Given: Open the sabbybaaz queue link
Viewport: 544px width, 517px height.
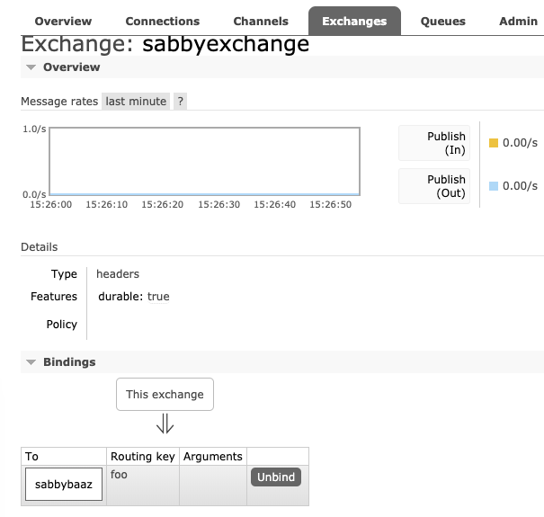Looking at the screenshot, I should pyautogui.click(x=64, y=484).
